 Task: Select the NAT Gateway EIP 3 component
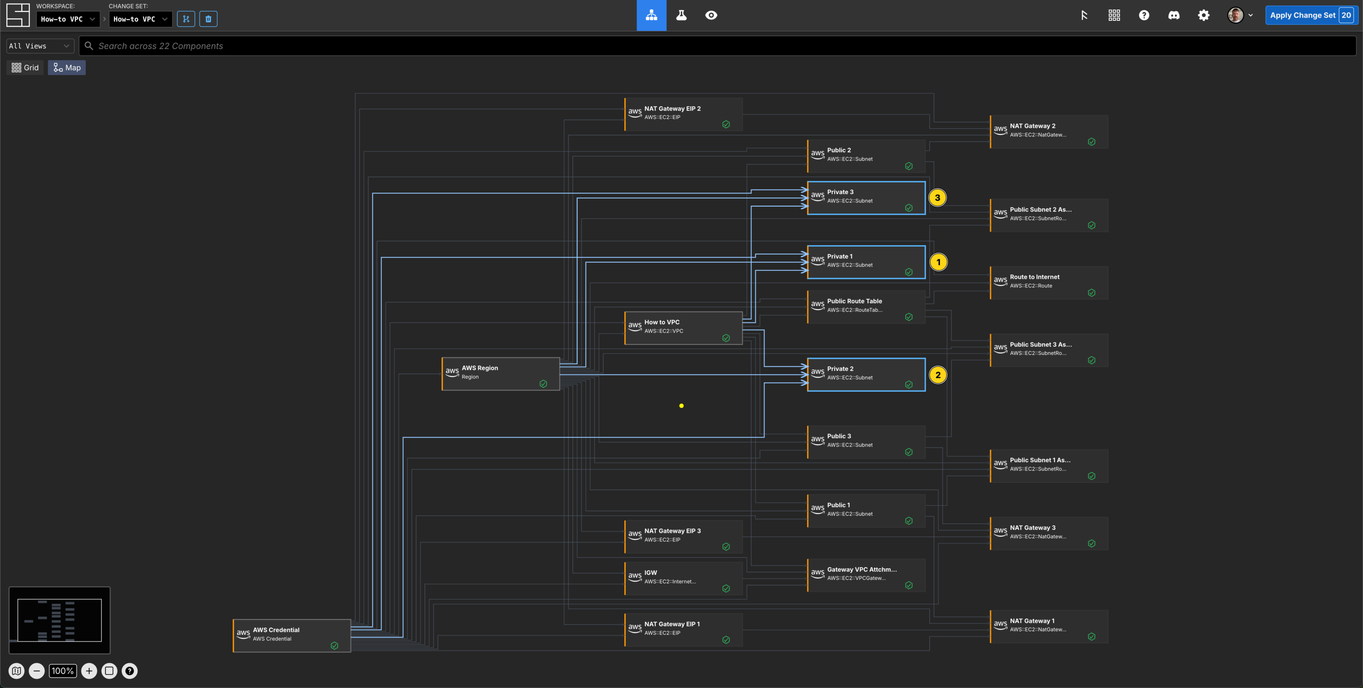click(683, 537)
